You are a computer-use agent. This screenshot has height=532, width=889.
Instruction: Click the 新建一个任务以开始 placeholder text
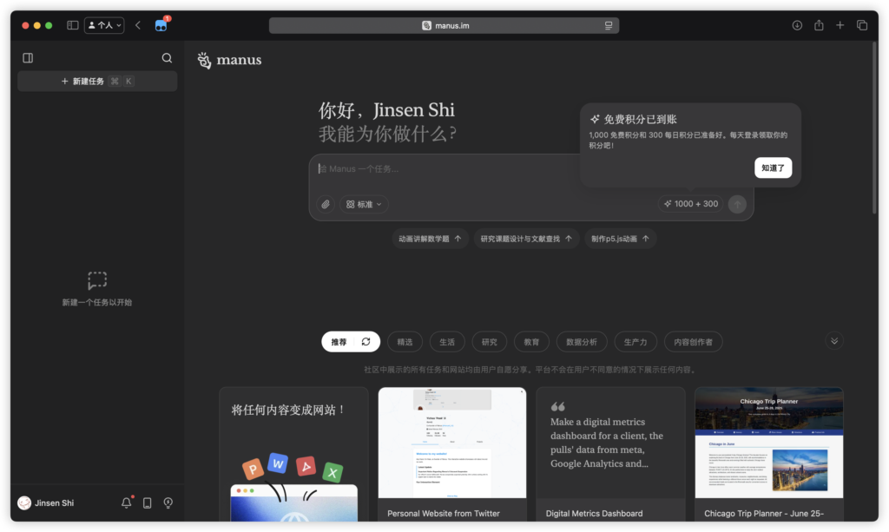(x=97, y=302)
